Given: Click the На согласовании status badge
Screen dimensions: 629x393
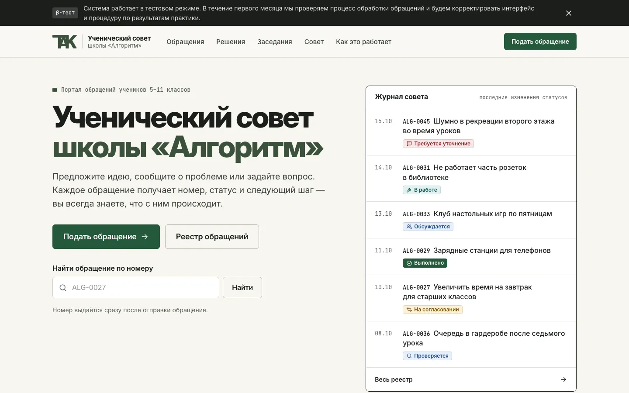Looking at the screenshot, I should tap(432, 310).
